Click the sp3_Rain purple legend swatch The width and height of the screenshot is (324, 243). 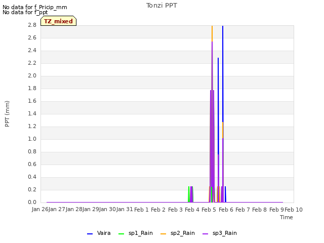205,234
